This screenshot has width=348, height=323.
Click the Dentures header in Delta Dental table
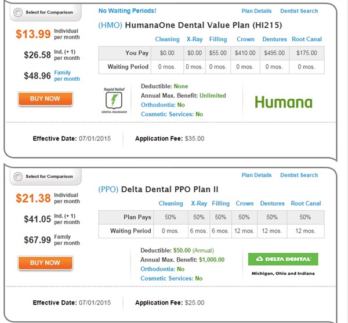[x=272, y=203]
